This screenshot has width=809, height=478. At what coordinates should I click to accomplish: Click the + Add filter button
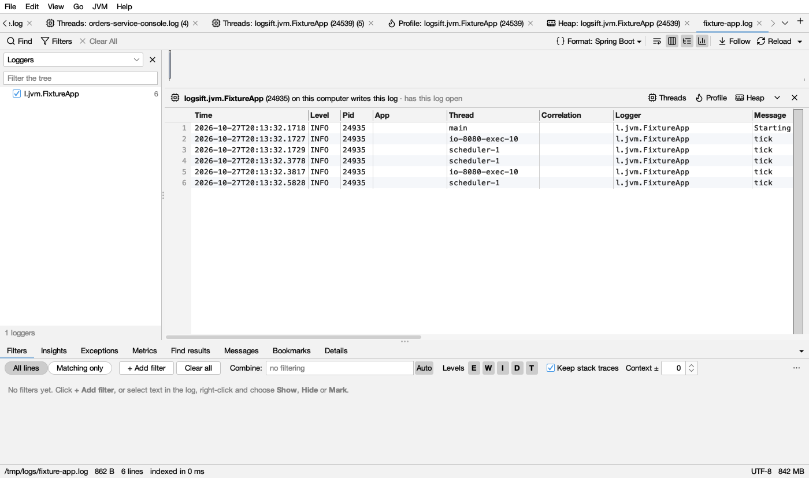147,368
